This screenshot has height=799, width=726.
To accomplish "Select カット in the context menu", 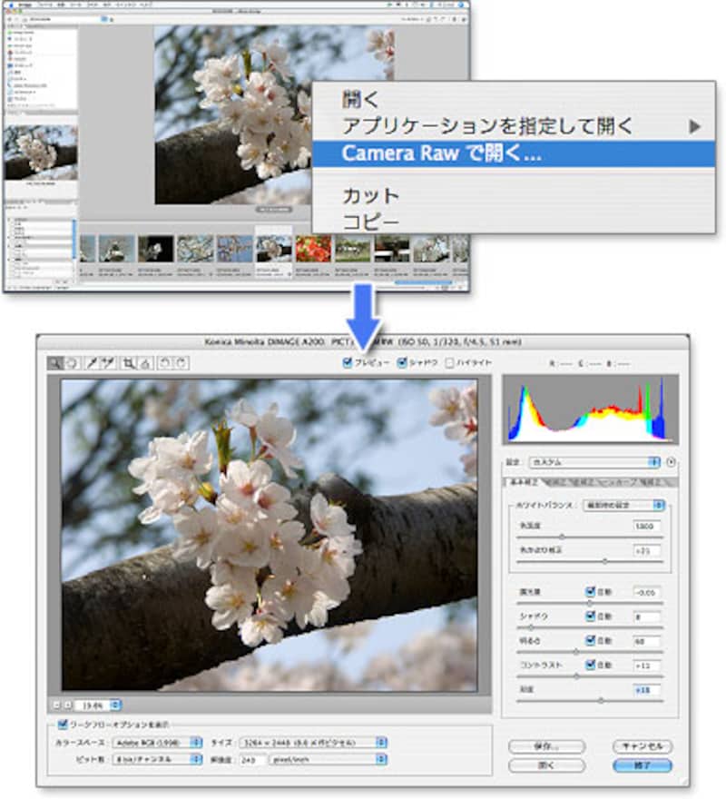I will (370, 195).
